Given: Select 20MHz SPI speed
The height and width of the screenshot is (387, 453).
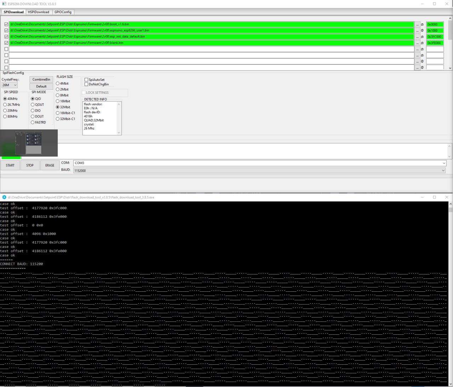Looking at the screenshot, I should click(5, 110).
